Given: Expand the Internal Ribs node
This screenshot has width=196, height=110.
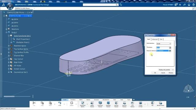Looking at the screenshot, I should (9, 56).
